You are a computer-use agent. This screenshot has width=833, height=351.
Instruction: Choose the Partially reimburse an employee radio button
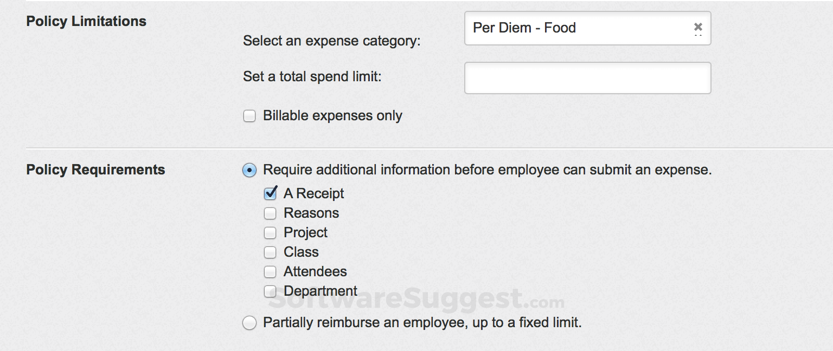tap(249, 323)
